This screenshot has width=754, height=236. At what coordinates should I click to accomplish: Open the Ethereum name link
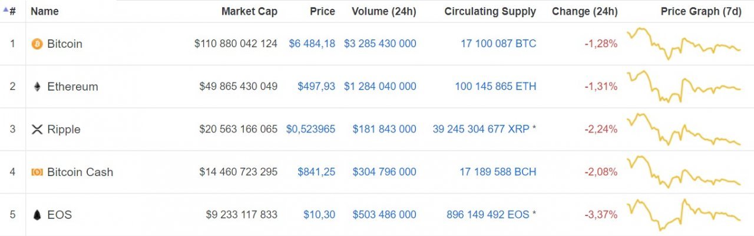pos(72,87)
